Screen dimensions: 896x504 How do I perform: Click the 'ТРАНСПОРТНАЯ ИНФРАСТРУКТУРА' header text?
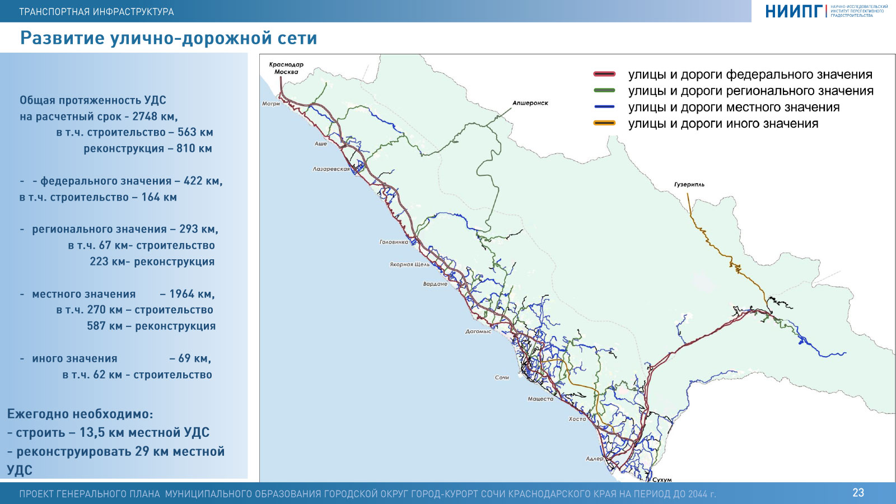(97, 12)
